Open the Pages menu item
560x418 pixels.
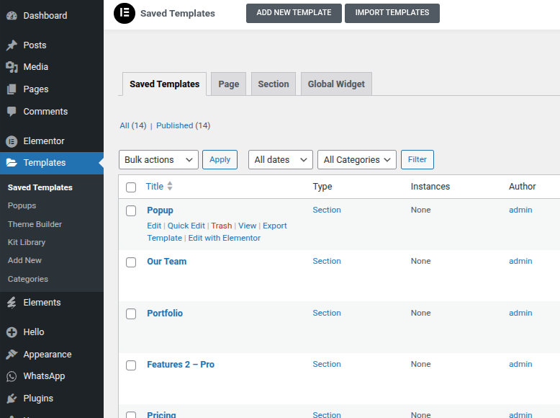[52, 89]
